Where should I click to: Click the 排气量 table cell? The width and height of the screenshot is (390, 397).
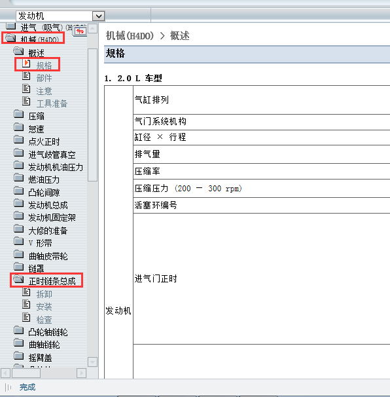262,154
